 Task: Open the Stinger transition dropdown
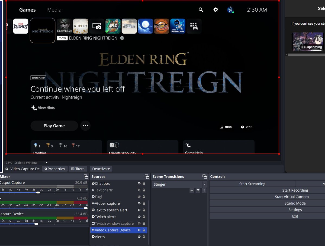(179, 184)
